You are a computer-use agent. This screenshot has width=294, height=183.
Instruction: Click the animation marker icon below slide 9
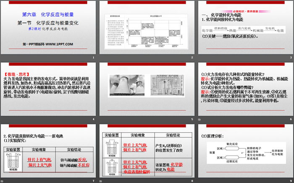[x=199, y=180]
